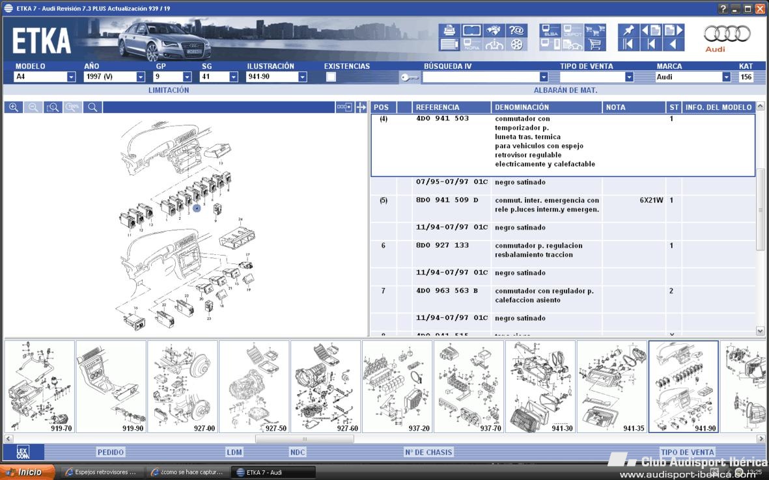Viewport: 769px width, 480px height.
Task: Open illustration thumbnail 919-70
Action: pyautogui.click(x=40, y=387)
